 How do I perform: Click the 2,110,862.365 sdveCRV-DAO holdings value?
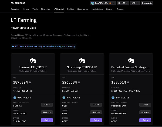click(x=126, y=91)
